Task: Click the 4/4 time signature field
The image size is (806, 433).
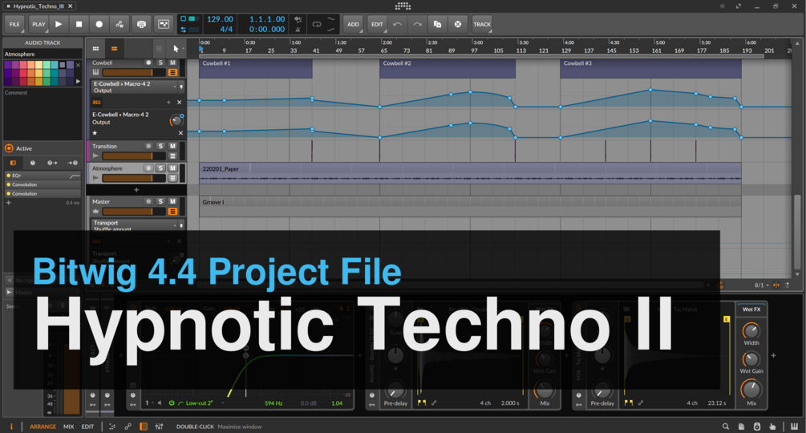Action: pos(226,30)
